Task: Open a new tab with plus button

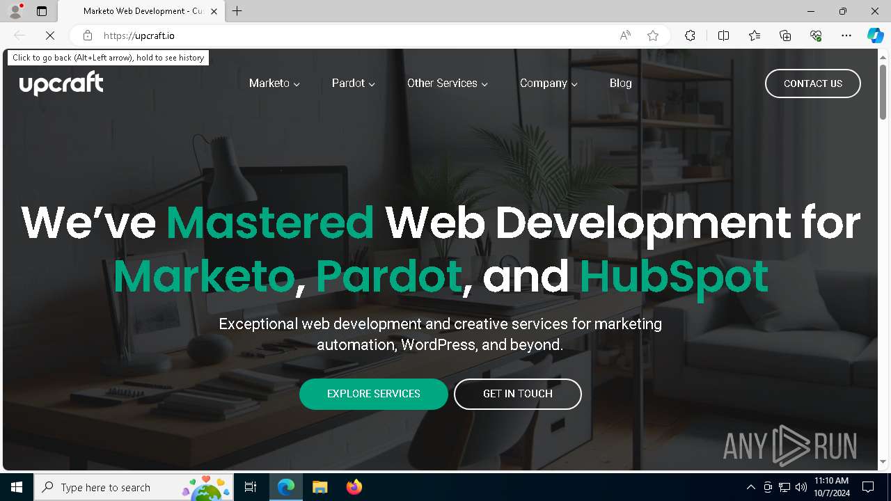Action: click(x=237, y=11)
